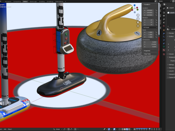Select wireframe viewport shading
The height and width of the screenshot is (131, 175).
(122, 129)
